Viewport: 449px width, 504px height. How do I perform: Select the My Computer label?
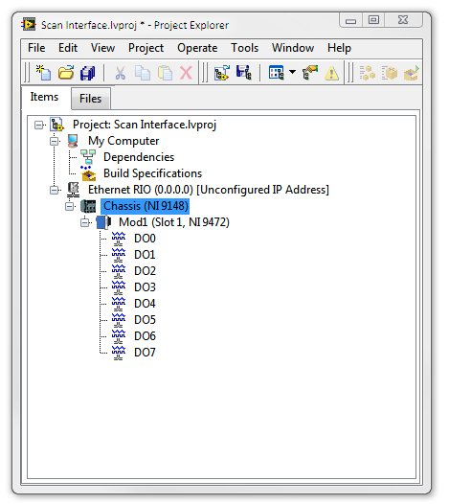pos(123,141)
